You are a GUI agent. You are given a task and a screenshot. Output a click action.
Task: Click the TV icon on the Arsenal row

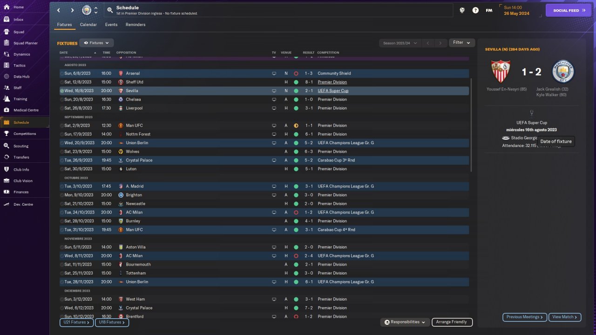[x=274, y=74]
